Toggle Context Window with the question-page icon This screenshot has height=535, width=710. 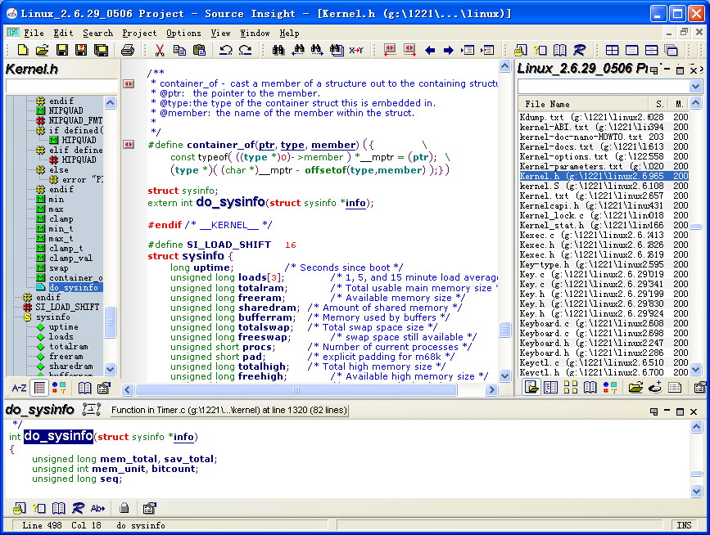point(540,50)
